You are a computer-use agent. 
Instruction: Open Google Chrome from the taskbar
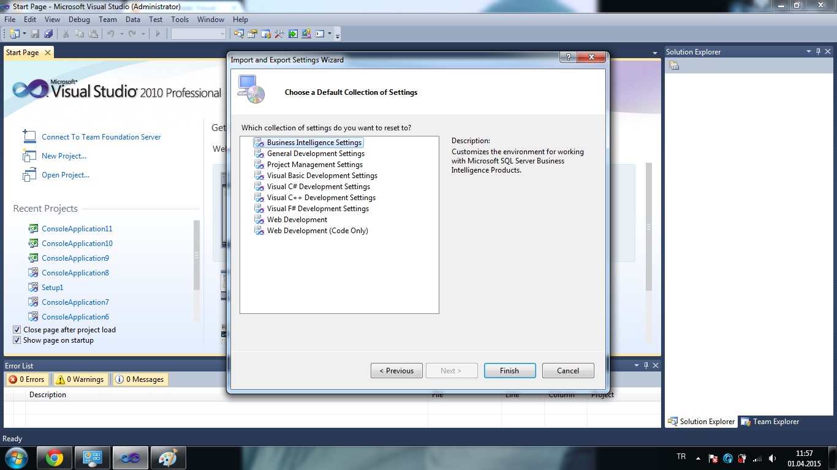coord(54,458)
